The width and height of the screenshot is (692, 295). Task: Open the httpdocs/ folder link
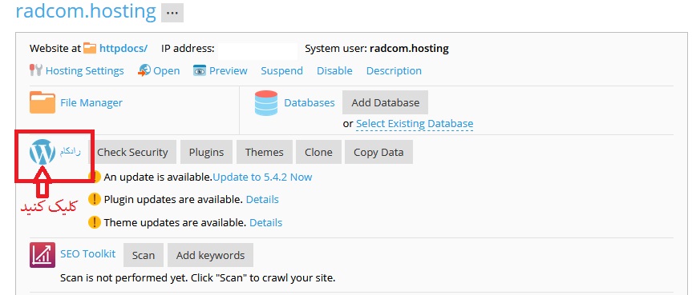[123, 49]
